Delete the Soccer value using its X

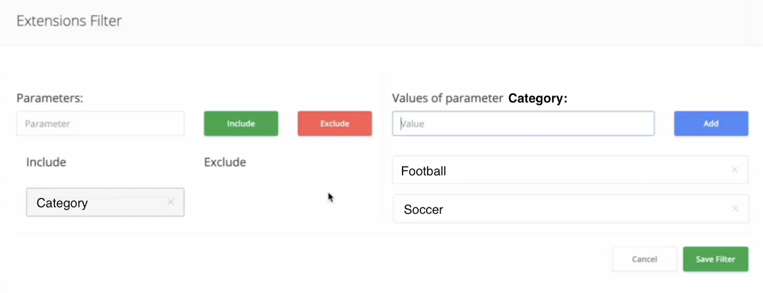(x=735, y=209)
